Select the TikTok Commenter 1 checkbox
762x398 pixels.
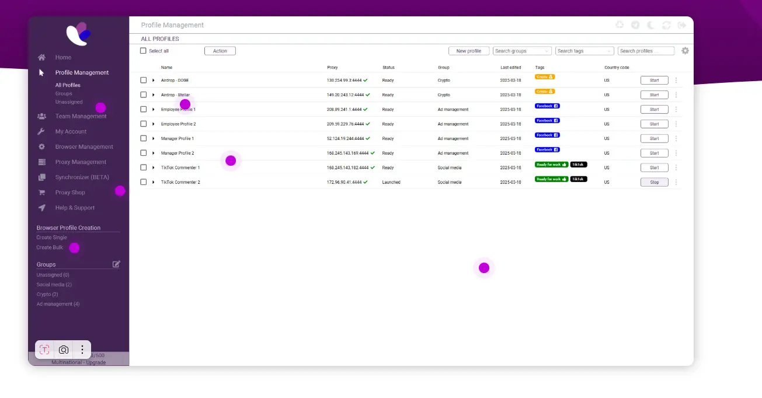pos(143,168)
